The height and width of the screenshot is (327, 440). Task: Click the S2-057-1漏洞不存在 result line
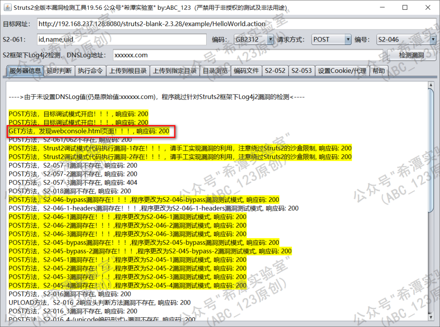(x=73, y=165)
